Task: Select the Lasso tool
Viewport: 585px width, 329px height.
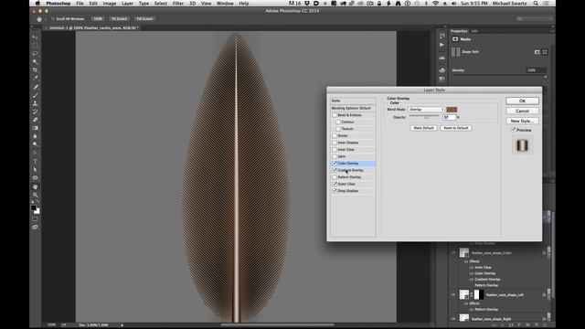Action: click(x=35, y=53)
